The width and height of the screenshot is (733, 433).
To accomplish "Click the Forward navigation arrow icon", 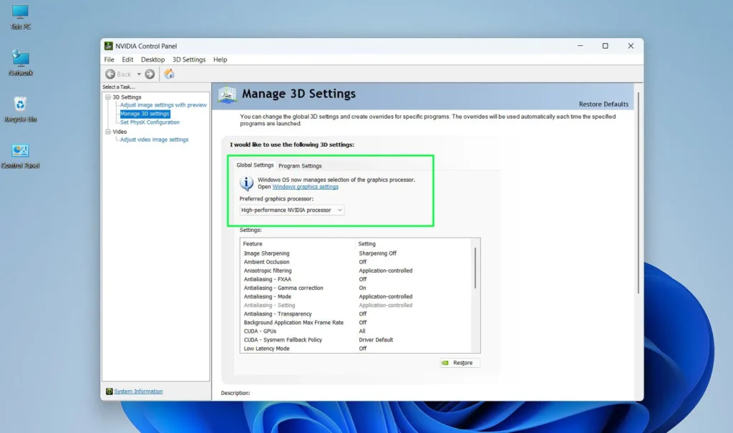I will click(149, 74).
